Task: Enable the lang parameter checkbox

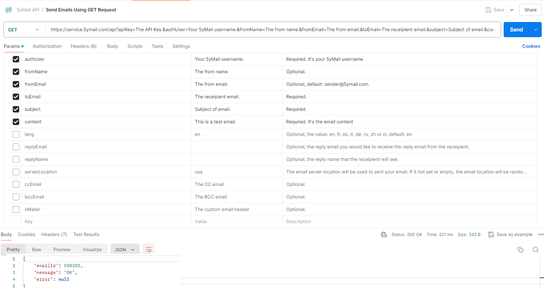Action: tap(16, 134)
